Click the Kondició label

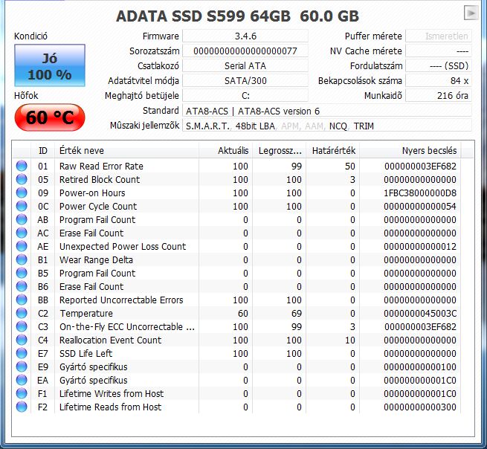(30, 36)
